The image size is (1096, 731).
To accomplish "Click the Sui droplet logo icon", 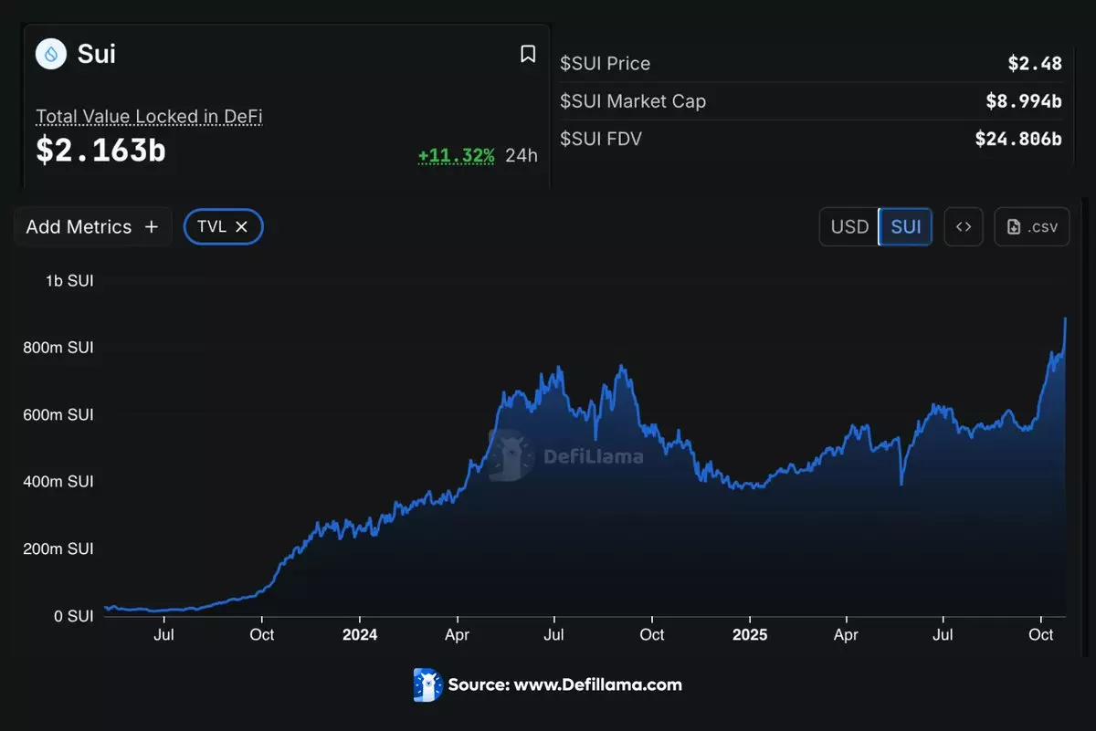I will [x=51, y=54].
